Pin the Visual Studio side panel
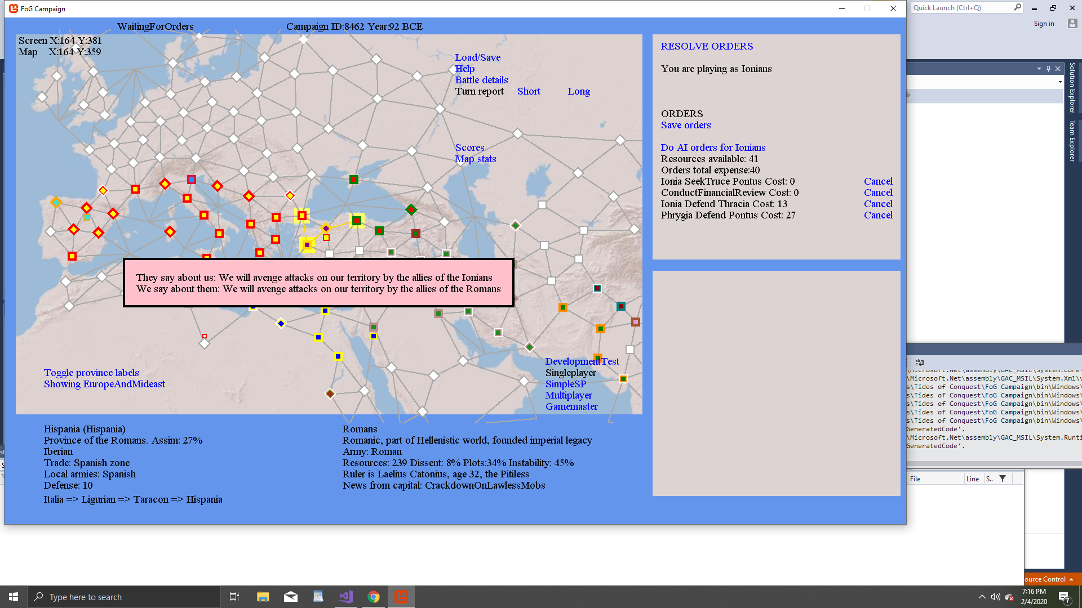 [1048, 69]
